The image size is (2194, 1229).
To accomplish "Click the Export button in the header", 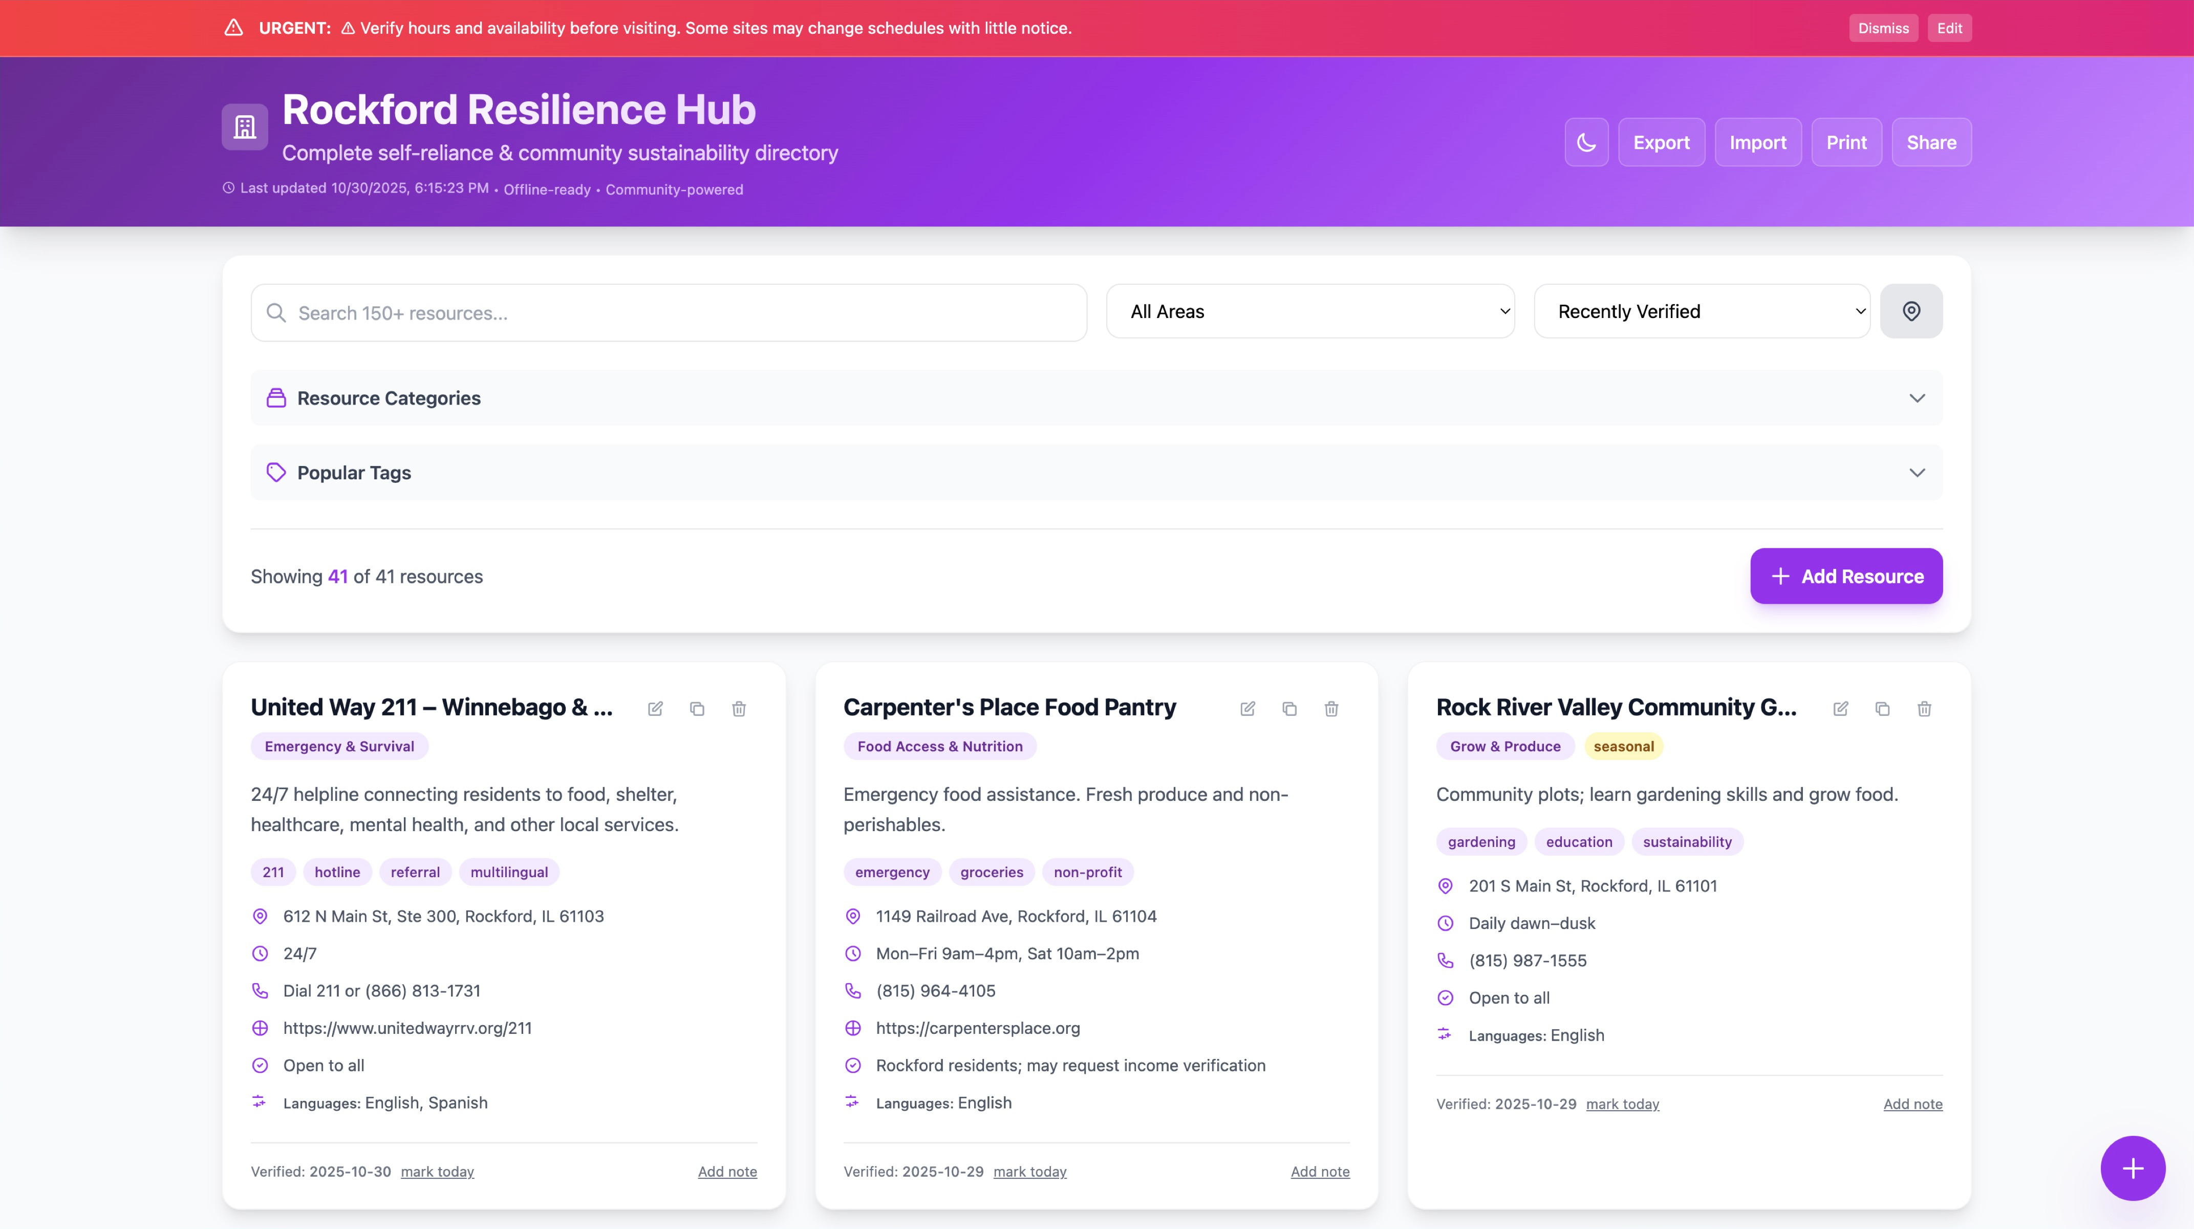I will [1661, 142].
